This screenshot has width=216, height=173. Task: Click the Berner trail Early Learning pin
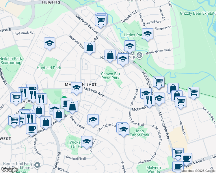coord(37,165)
